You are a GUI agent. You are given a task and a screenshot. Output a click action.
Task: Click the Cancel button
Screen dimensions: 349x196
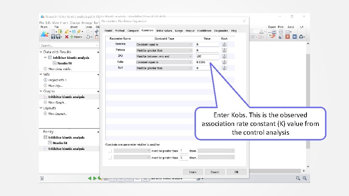pos(215,172)
